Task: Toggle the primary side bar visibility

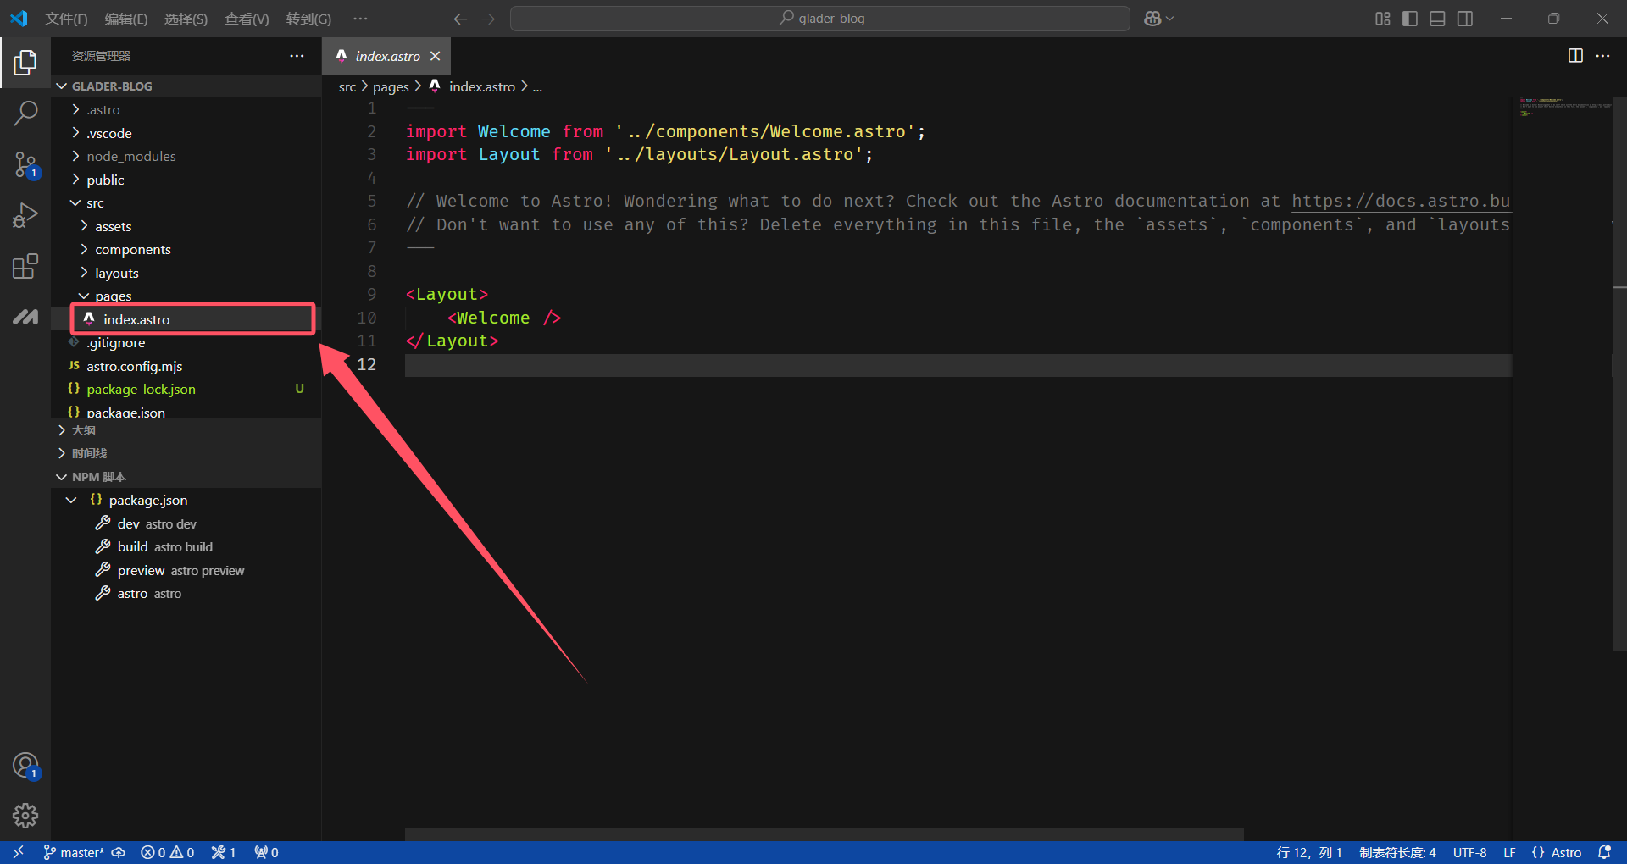Action: 1410,19
